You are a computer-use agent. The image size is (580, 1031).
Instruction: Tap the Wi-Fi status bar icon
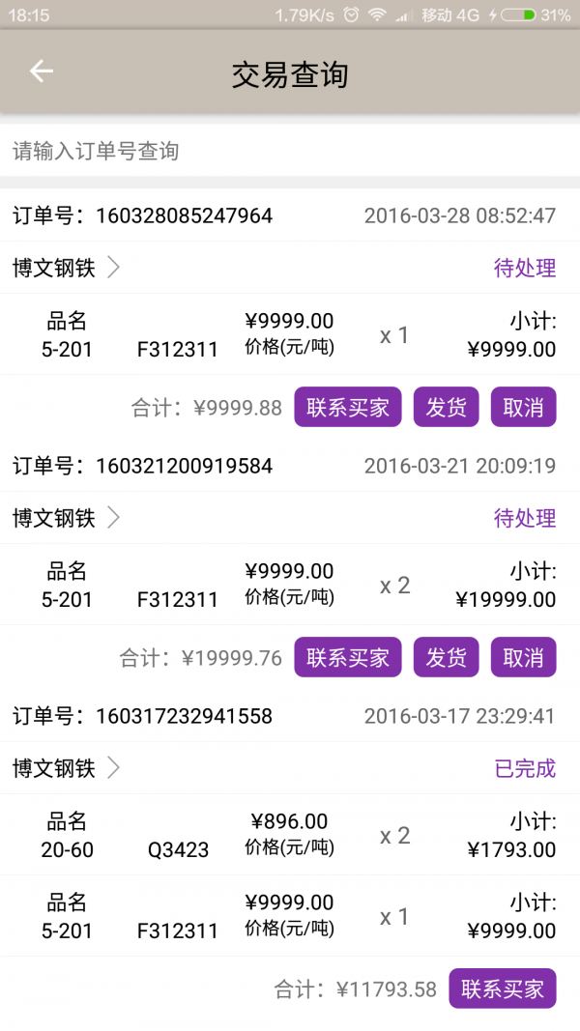[x=377, y=15]
